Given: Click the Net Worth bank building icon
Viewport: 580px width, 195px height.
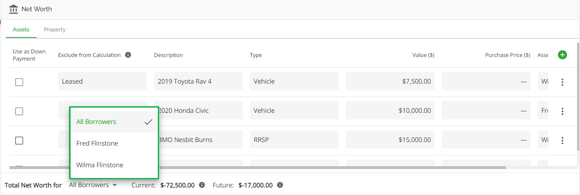Looking at the screenshot, I should coord(13,9).
